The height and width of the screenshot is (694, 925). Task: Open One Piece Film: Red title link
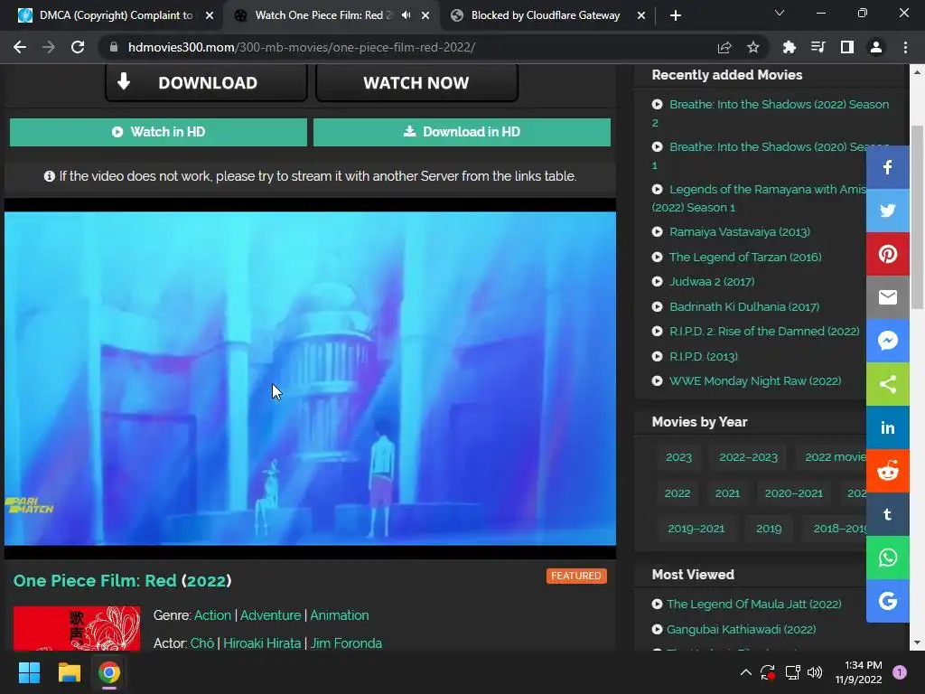[122, 581]
